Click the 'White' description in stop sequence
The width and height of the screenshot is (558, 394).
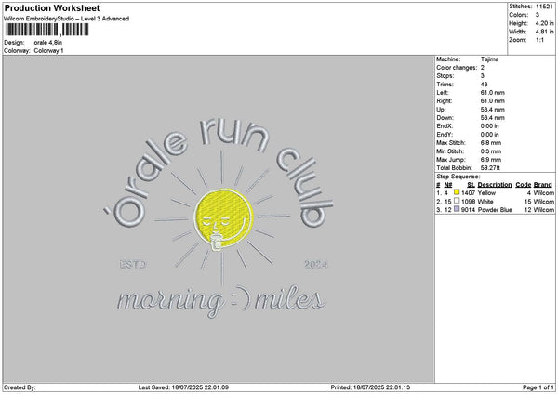tap(485, 202)
